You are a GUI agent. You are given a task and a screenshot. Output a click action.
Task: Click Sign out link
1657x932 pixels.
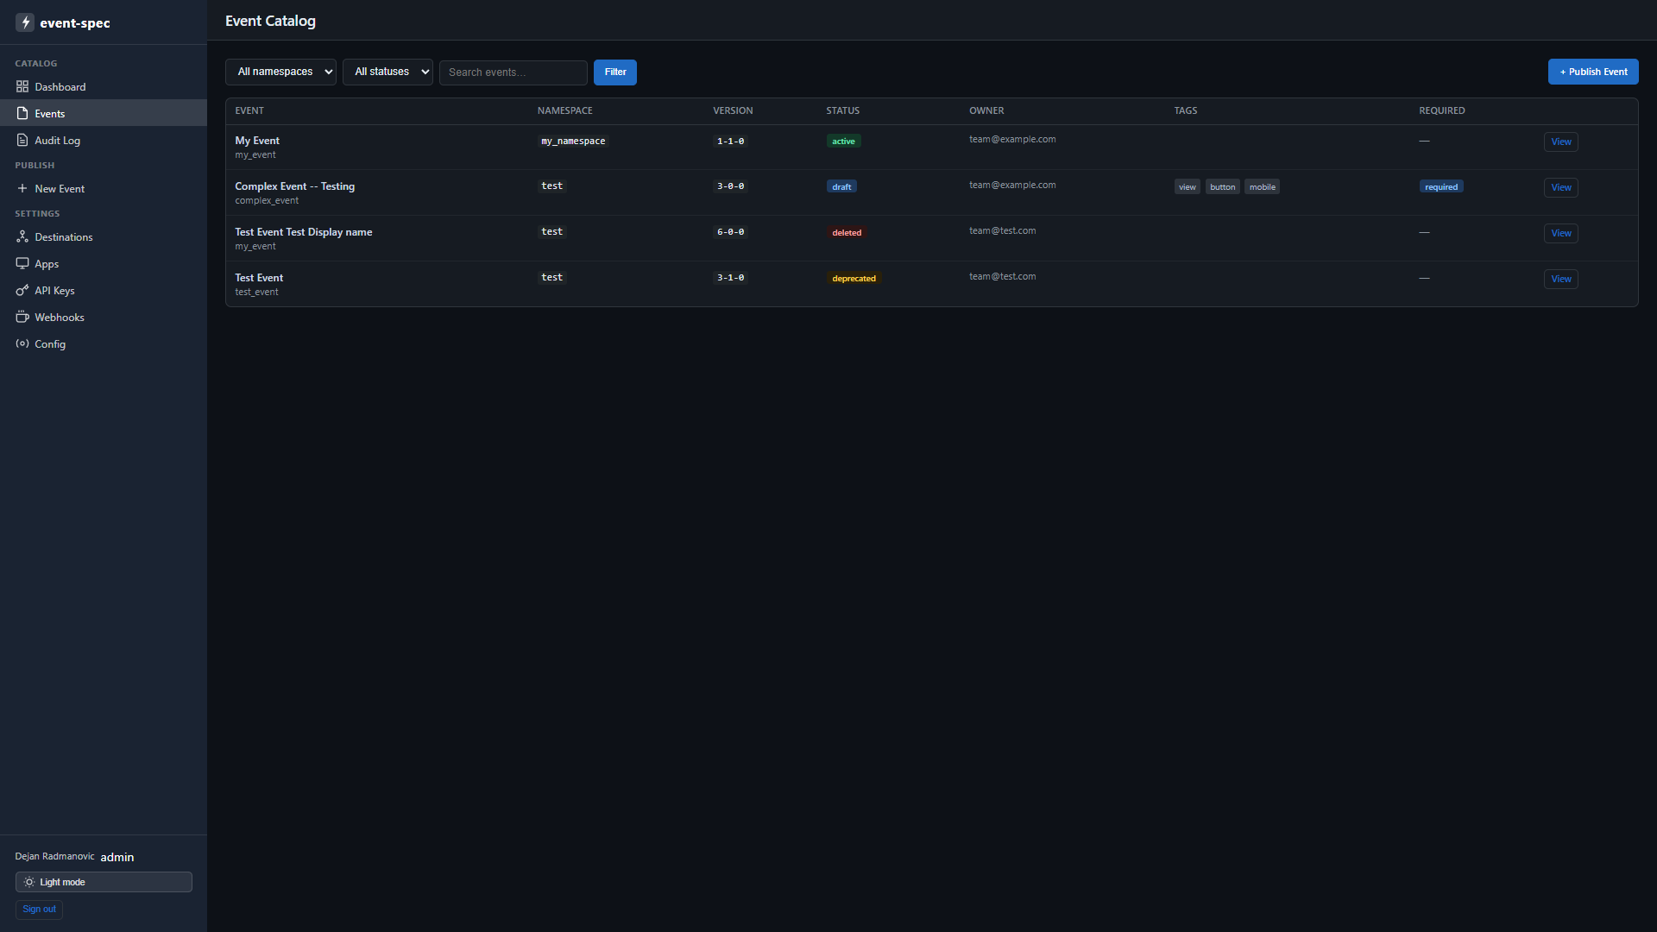pyautogui.click(x=39, y=910)
